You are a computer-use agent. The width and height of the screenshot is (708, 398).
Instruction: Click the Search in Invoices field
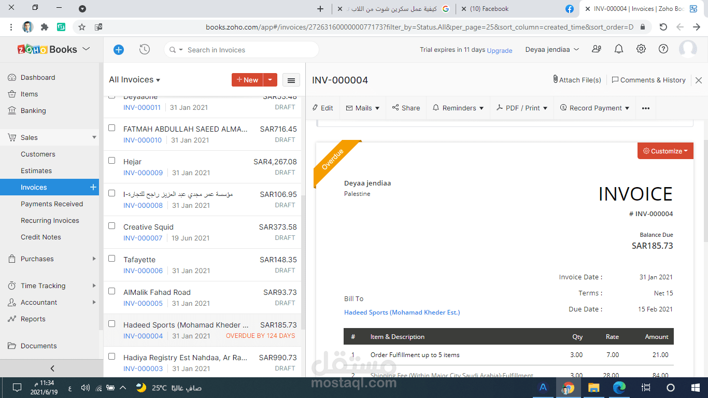pos(242,50)
